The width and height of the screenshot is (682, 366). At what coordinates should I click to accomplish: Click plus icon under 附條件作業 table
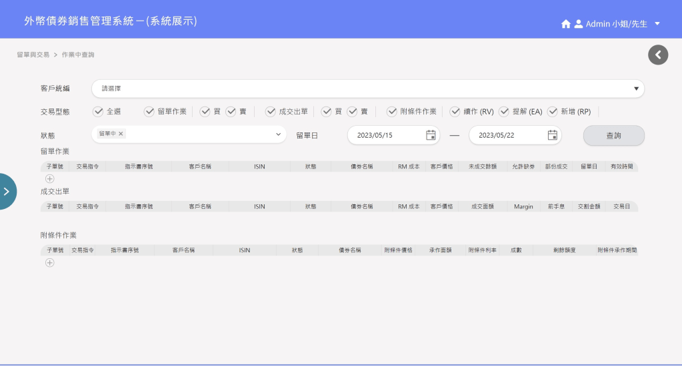point(50,263)
